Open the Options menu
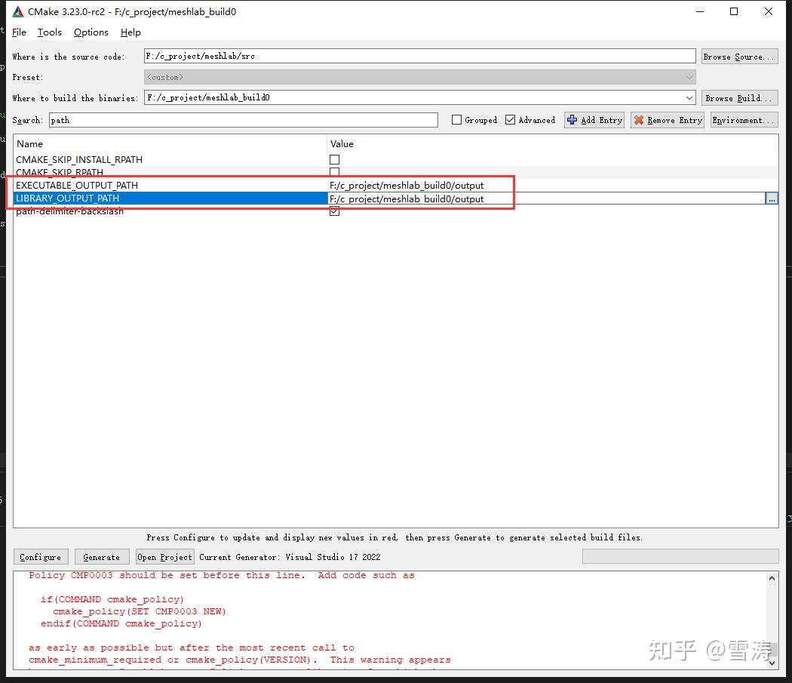This screenshot has width=792, height=683. click(x=91, y=32)
